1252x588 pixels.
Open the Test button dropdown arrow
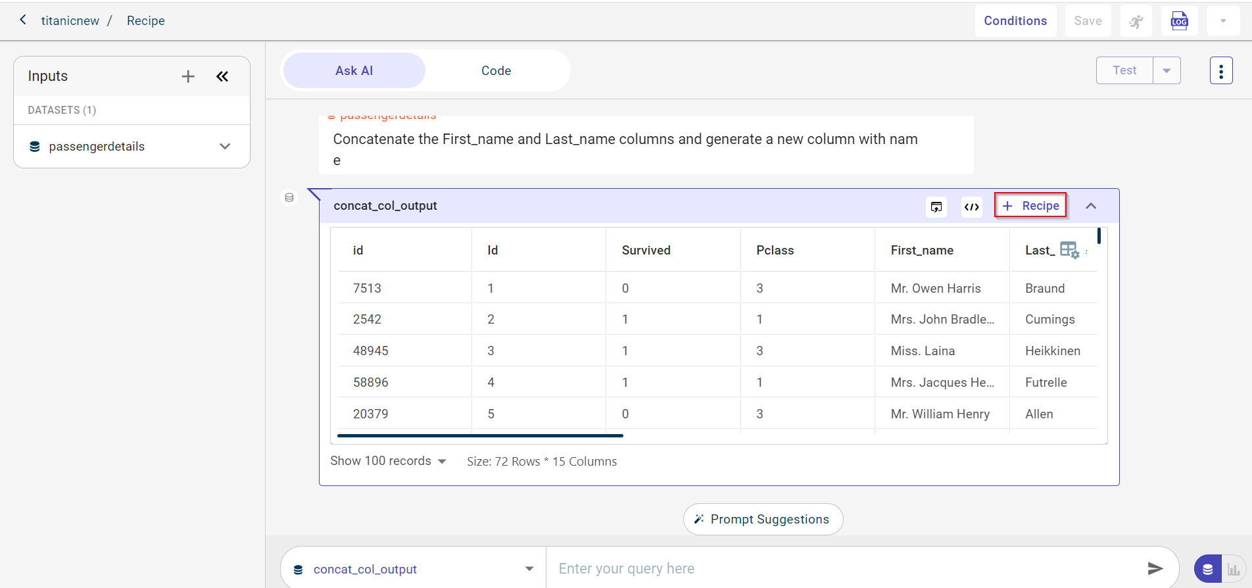click(1167, 70)
